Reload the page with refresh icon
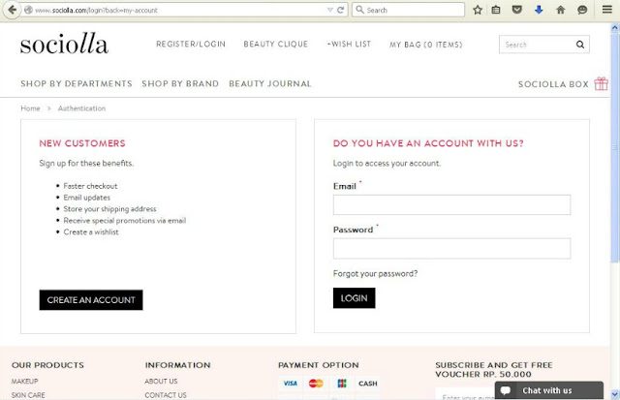The image size is (620, 400). click(340, 10)
